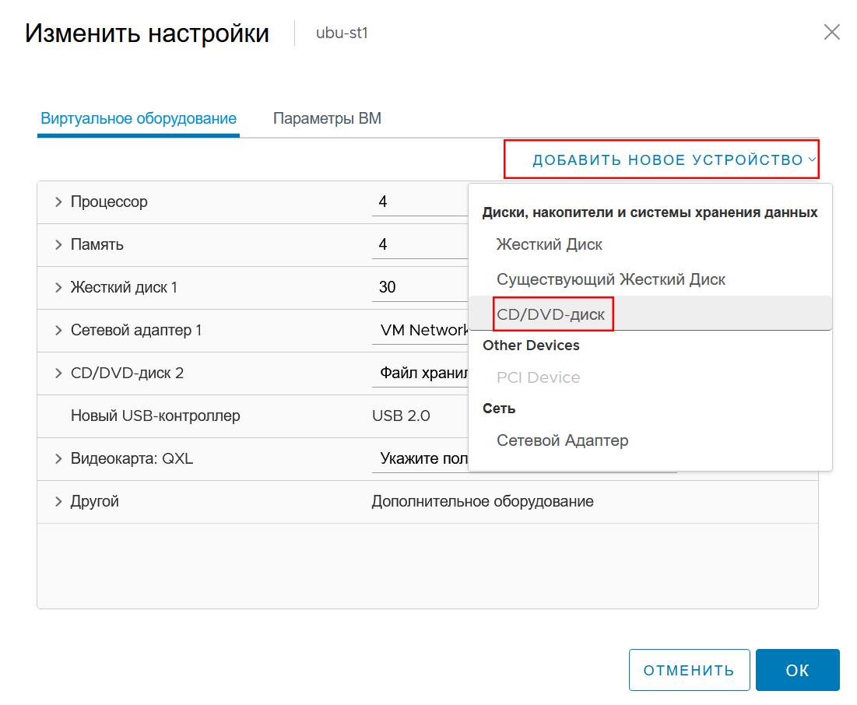Click the processor count field
This screenshot has height=705, width=857.
(x=420, y=202)
